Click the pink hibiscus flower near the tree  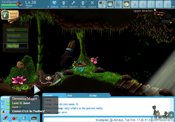click(94, 60)
